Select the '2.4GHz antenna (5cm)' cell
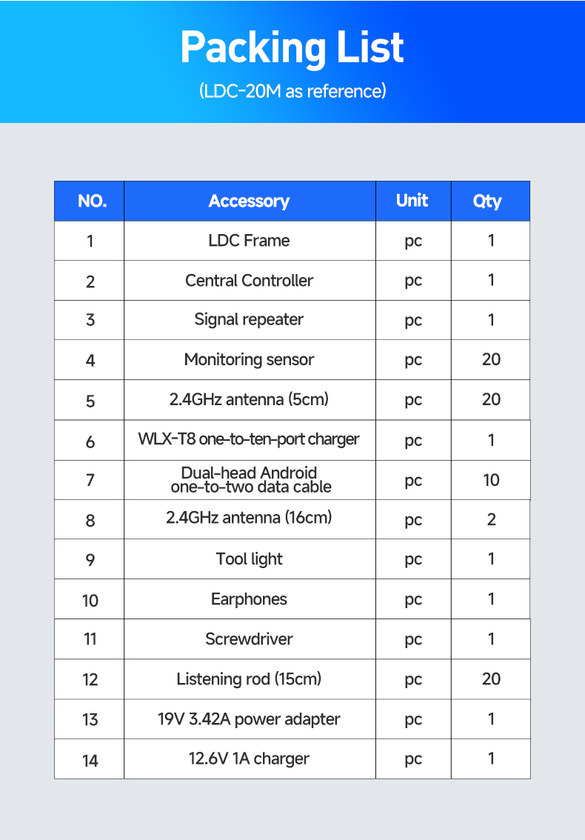 (x=249, y=400)
